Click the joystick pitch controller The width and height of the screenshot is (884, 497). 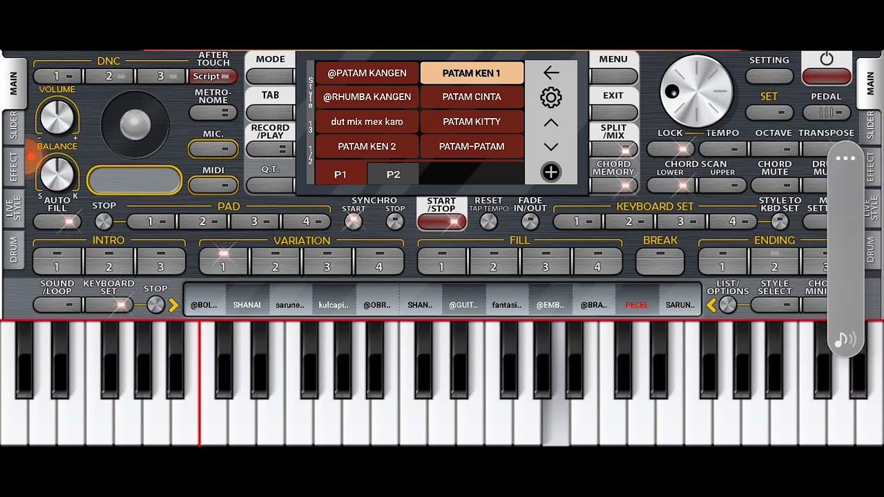[135, 125]
